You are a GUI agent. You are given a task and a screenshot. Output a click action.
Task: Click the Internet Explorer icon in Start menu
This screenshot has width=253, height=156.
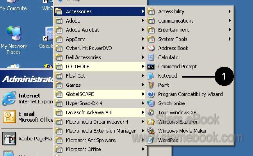[x=9, y=98]
